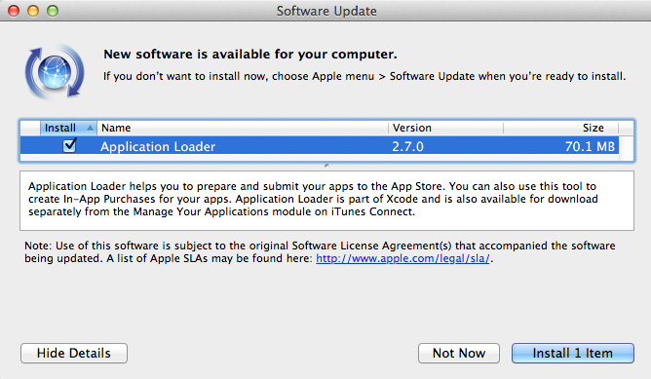Image resolution: width=651 pixels, height=379 pixels.
Task: Select the Application Loader row name
Action: tap(158, 146)
